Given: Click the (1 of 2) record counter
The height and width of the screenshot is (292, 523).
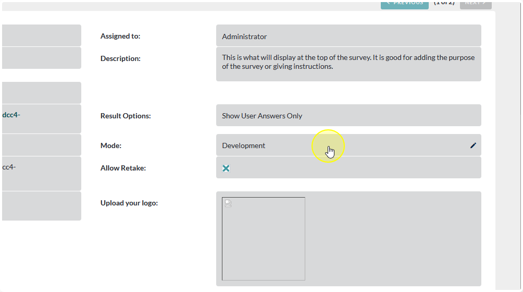Looking at the screenshot, I should click(x=444, y=3).
